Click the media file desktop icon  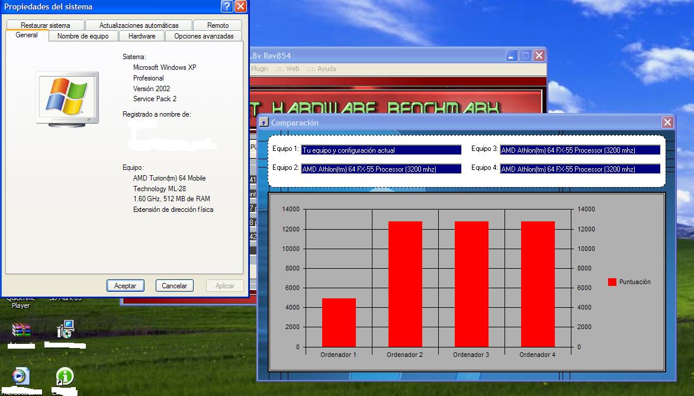coord(20,376)
